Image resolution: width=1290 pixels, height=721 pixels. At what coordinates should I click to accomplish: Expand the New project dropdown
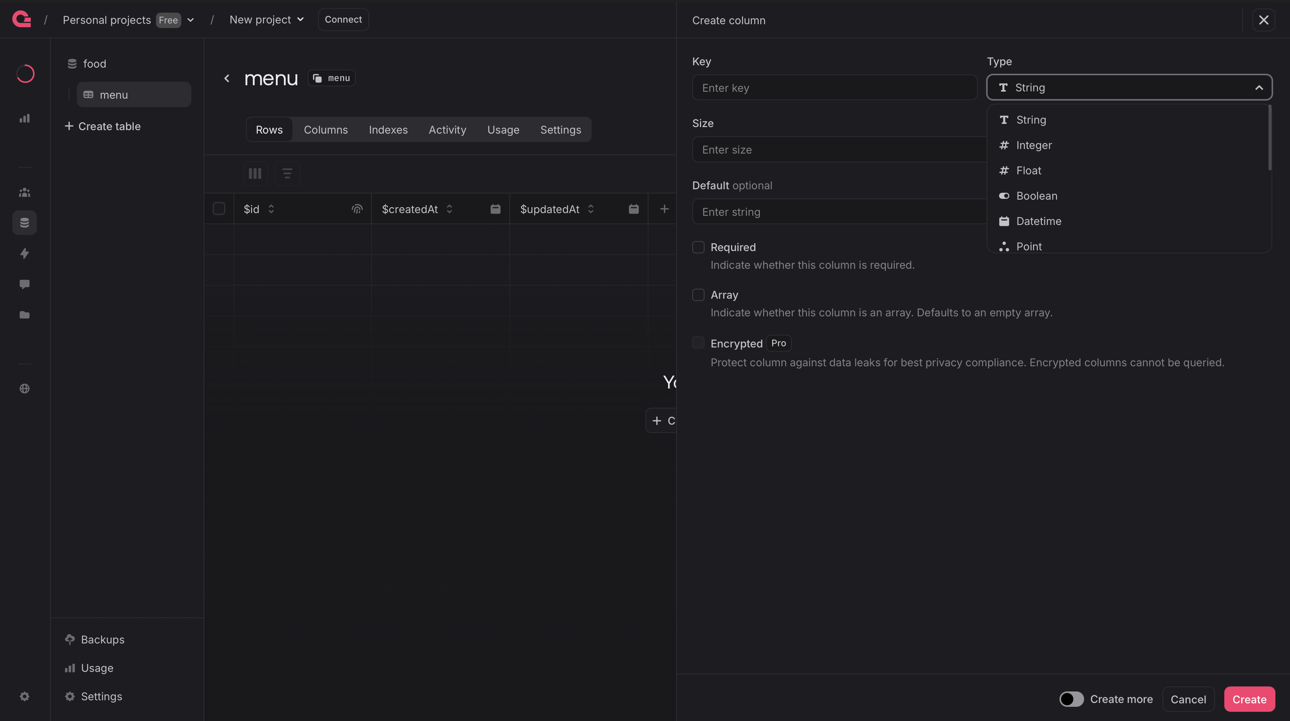(301, 20)
